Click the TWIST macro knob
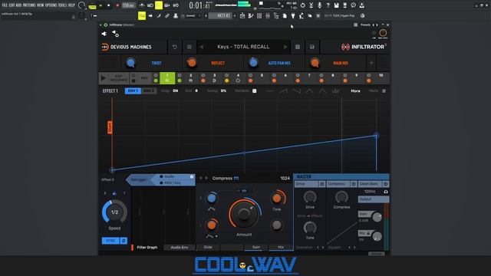This screenshot has width=491, height=276. tap(130, 63)
